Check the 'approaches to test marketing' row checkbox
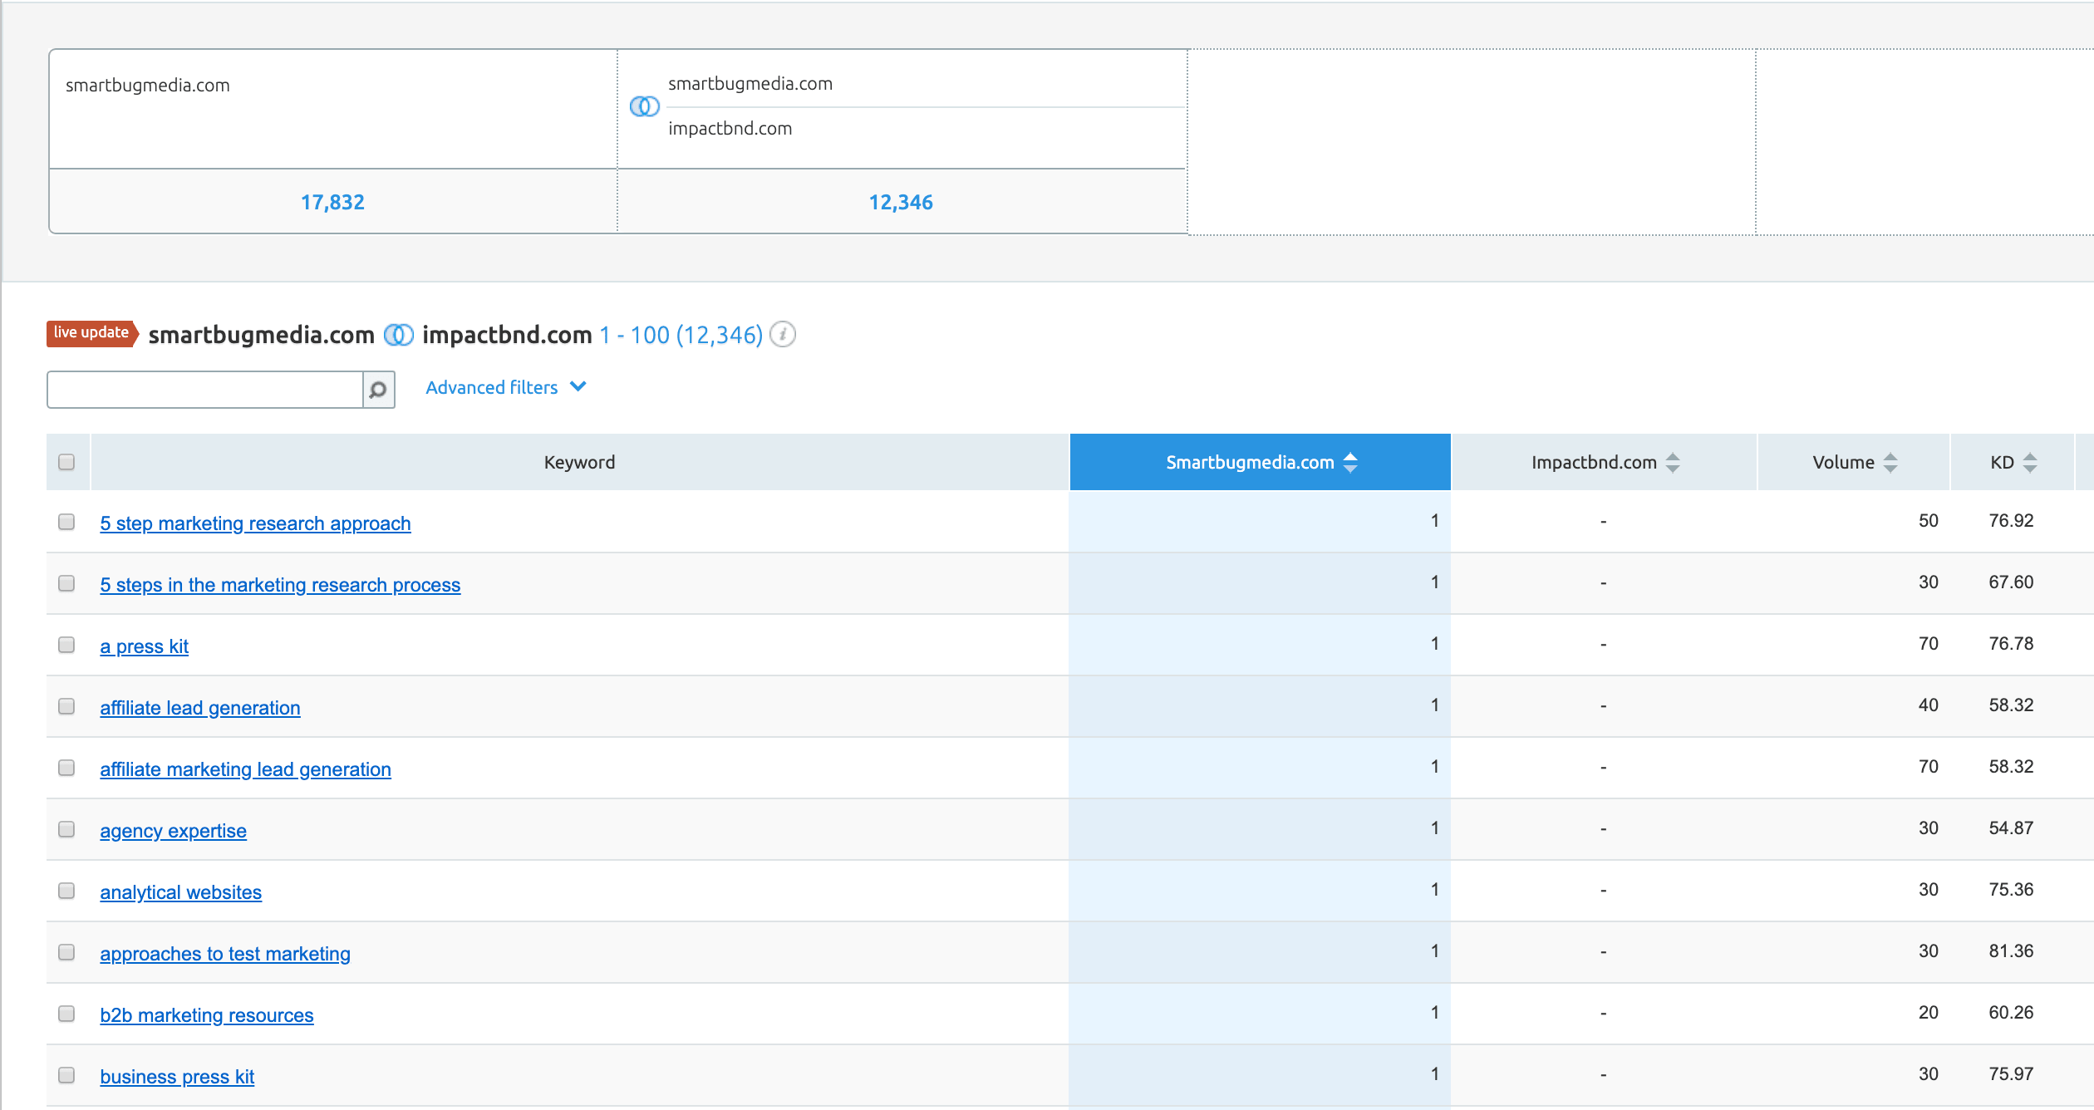 [66, 952]
